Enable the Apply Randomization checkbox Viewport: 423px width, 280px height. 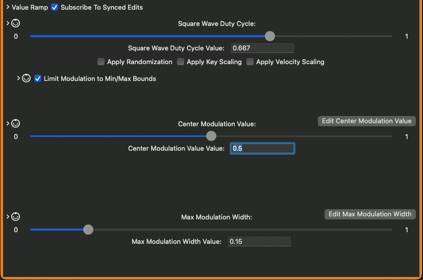pos(101,62)
